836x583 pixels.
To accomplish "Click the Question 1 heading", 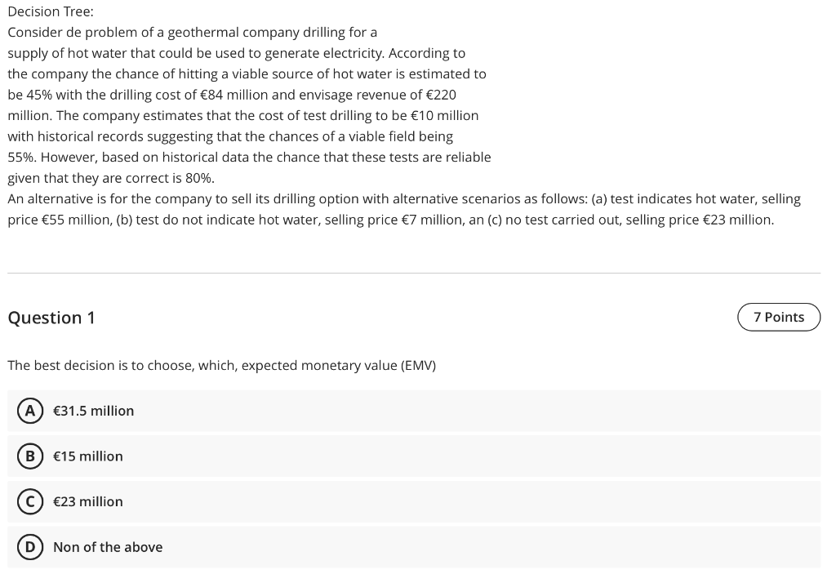I will (x=51, y=318).
